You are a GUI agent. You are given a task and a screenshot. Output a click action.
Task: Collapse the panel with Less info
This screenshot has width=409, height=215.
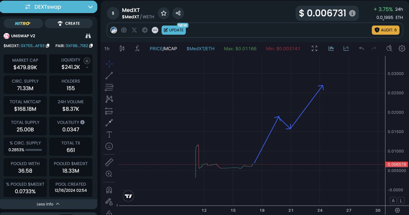(x=48, y=204)
